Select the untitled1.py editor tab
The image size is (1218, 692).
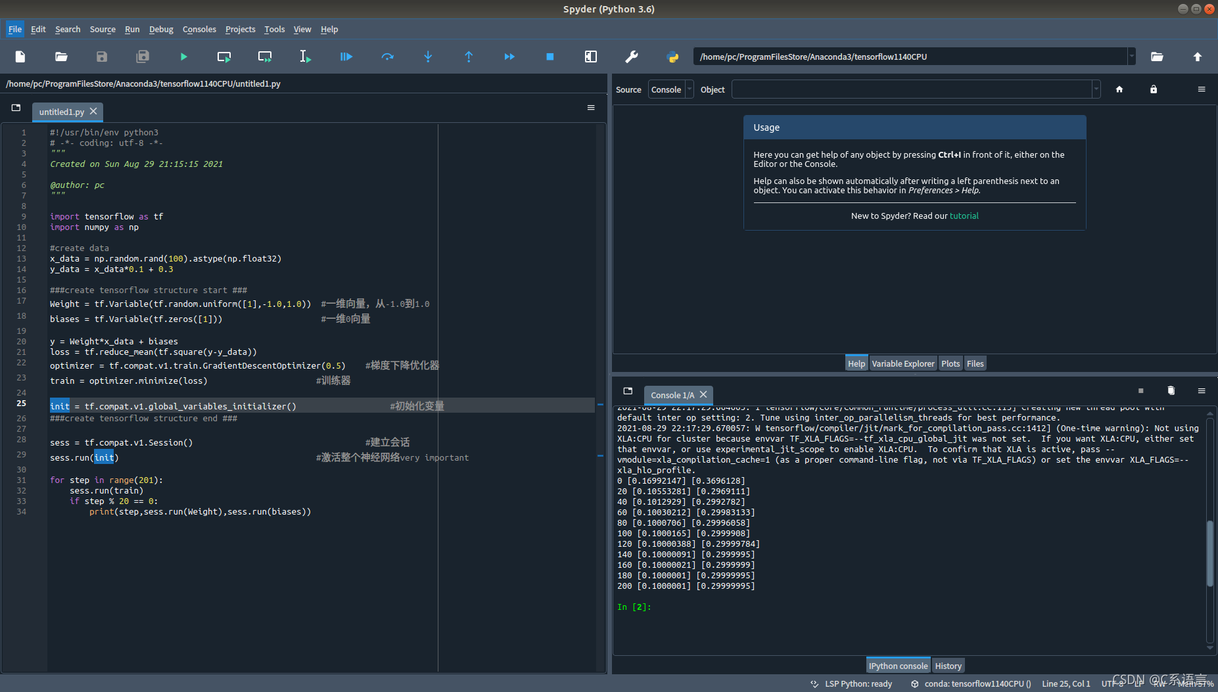pos(61,112)
